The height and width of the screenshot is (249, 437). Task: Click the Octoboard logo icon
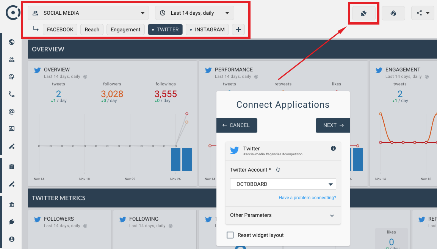click(13, 13)
